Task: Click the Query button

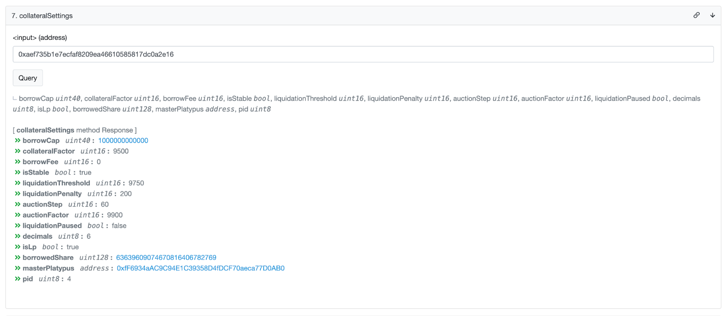Action: click(x=28, y=78)
